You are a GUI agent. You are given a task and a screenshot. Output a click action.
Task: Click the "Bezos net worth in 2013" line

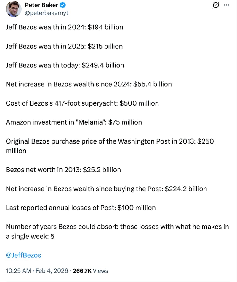click(x=63, y=170)
